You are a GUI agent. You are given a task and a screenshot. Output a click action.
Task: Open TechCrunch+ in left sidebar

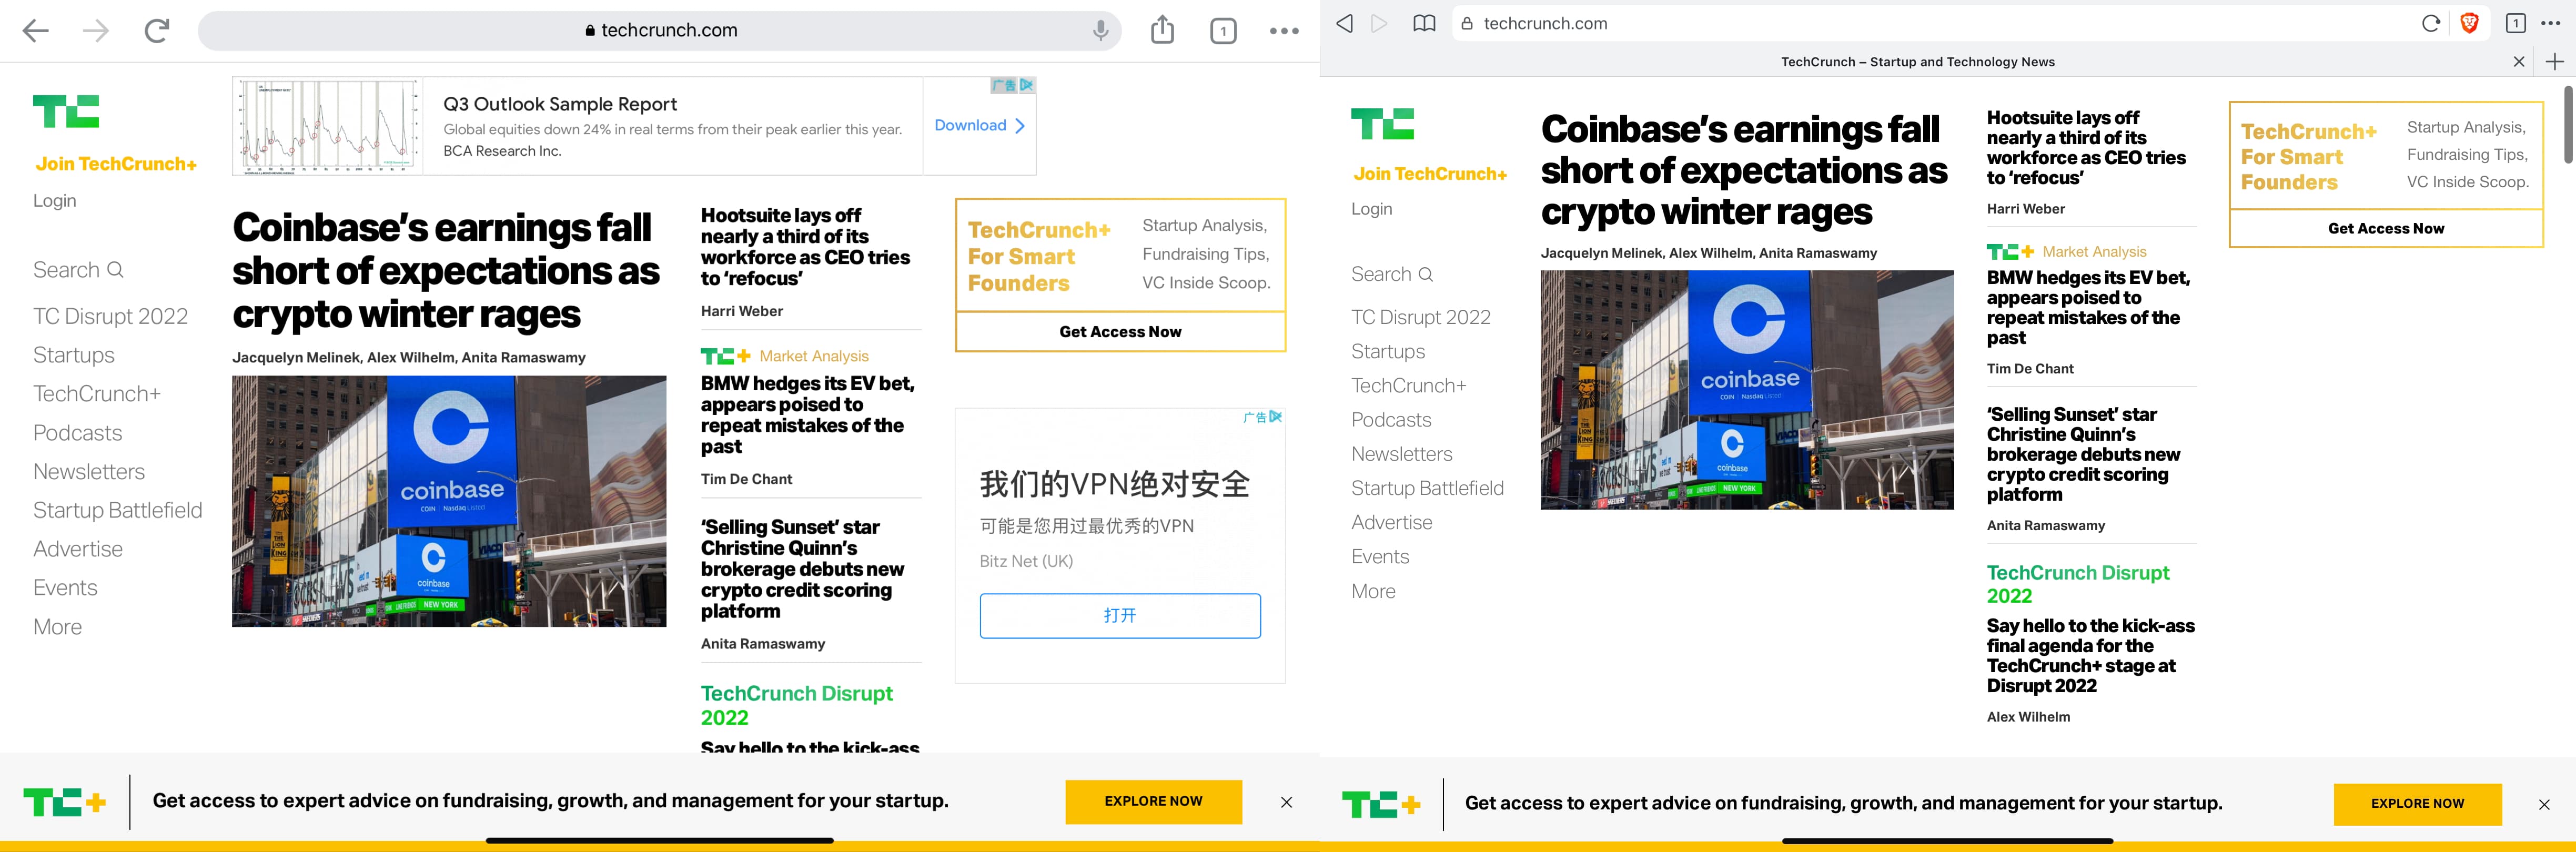96,394
